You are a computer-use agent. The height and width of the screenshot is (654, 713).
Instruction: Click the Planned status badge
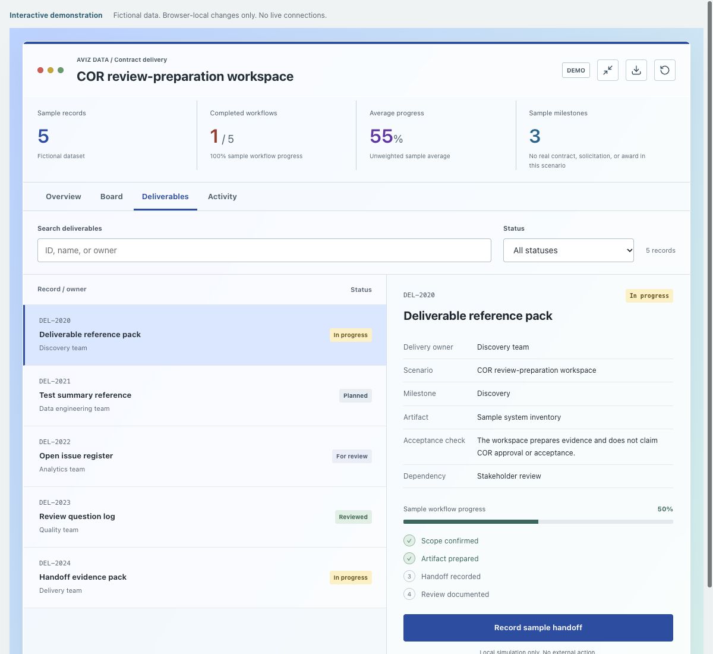(355, 396)
